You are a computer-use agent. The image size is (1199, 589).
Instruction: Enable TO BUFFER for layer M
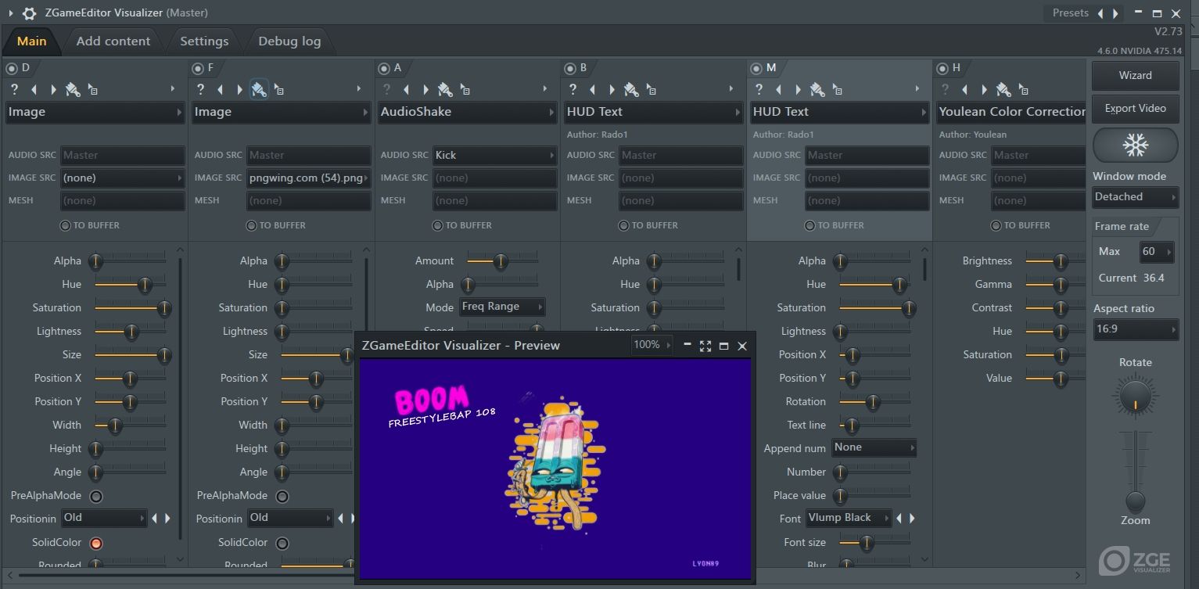click(810, 225)
